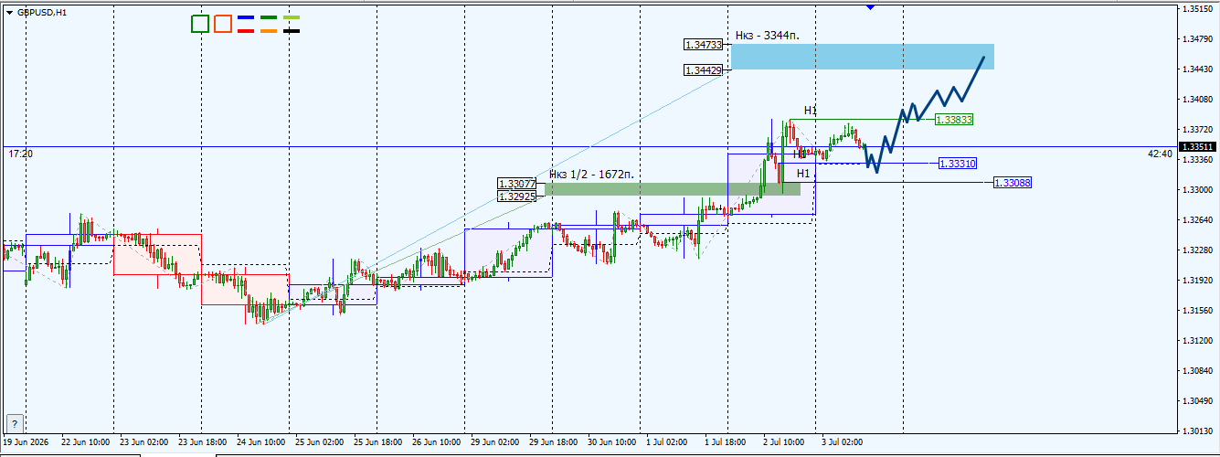
Task: Click 1.31560 on the price axis
Action: click(x=1198, y=311)
